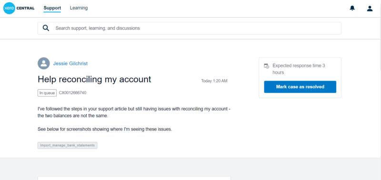381x180 pixels.
Task: Click the Today 1:20 AM timestamp
Action: tap(214, 81)
